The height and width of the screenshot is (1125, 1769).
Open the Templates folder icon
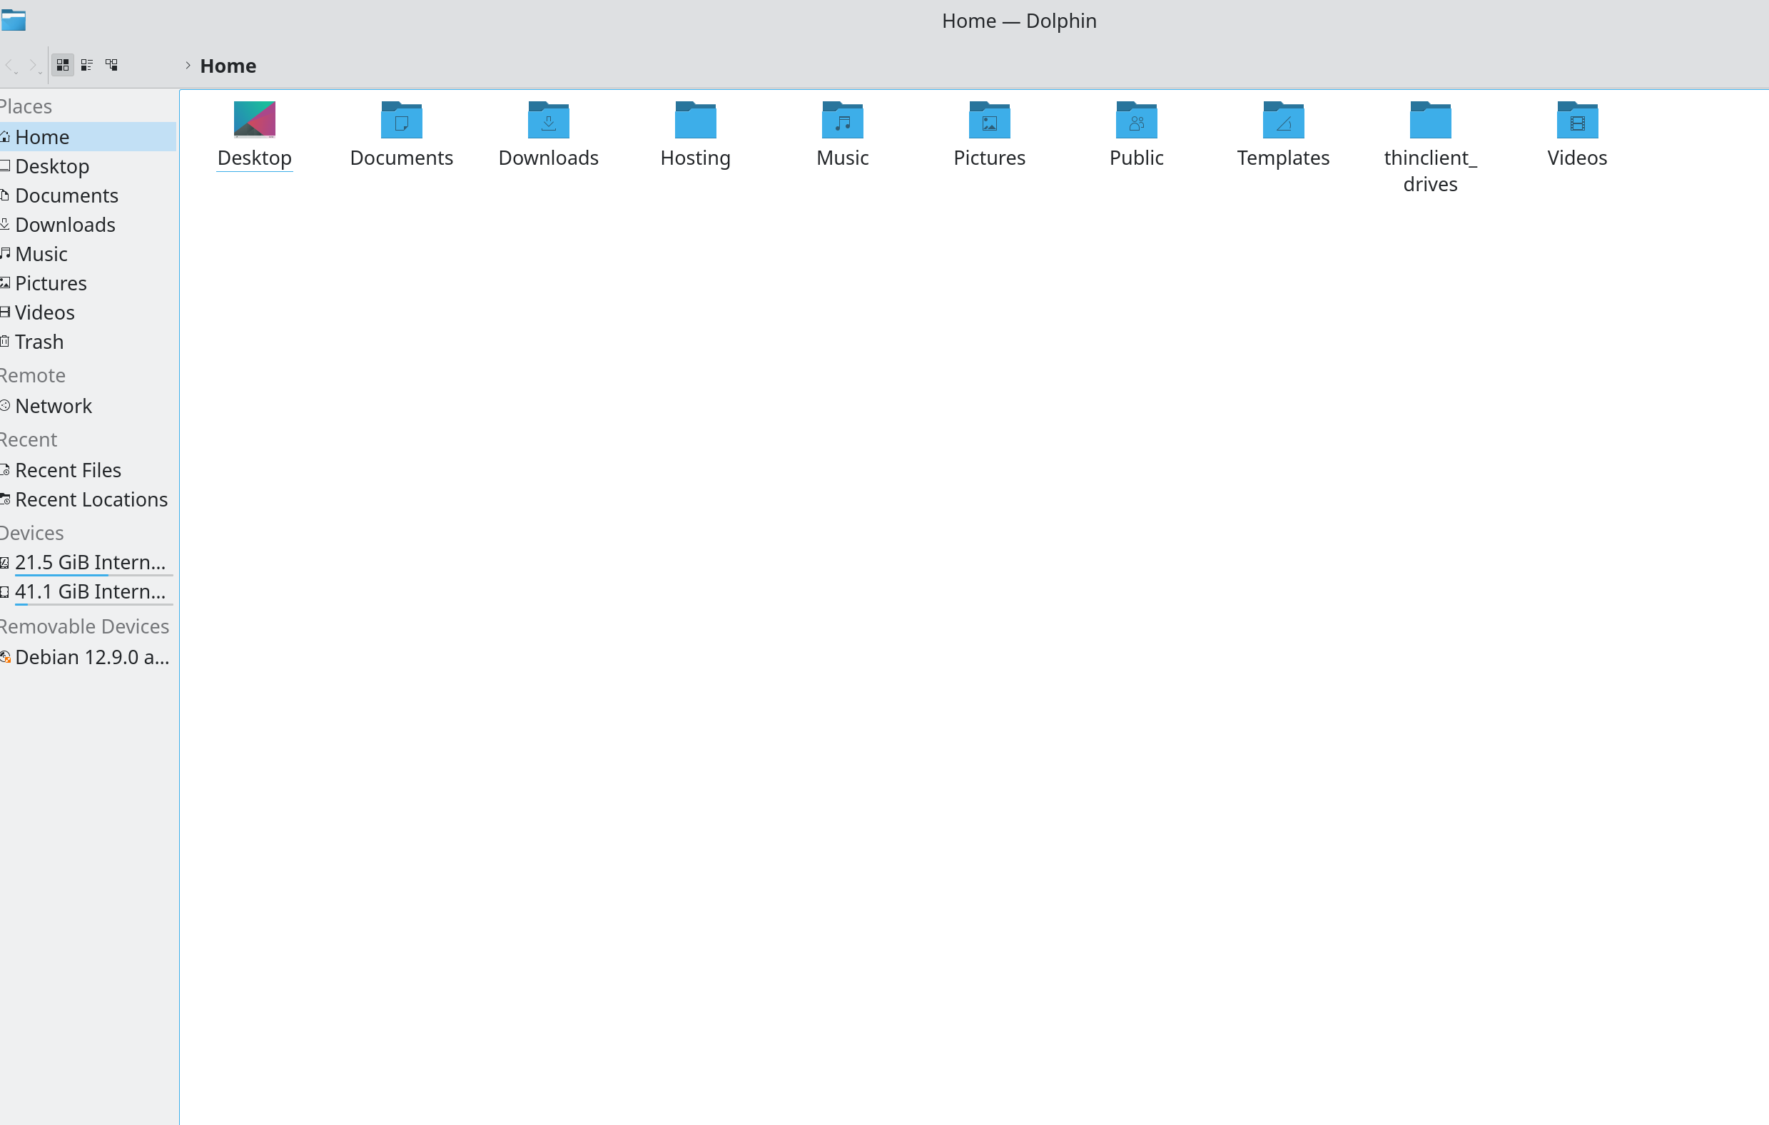pos(1282,120)
